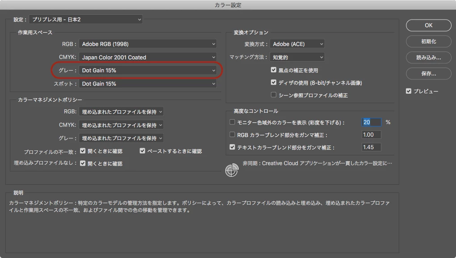Click the 初期化 reset button

(429, 42)
